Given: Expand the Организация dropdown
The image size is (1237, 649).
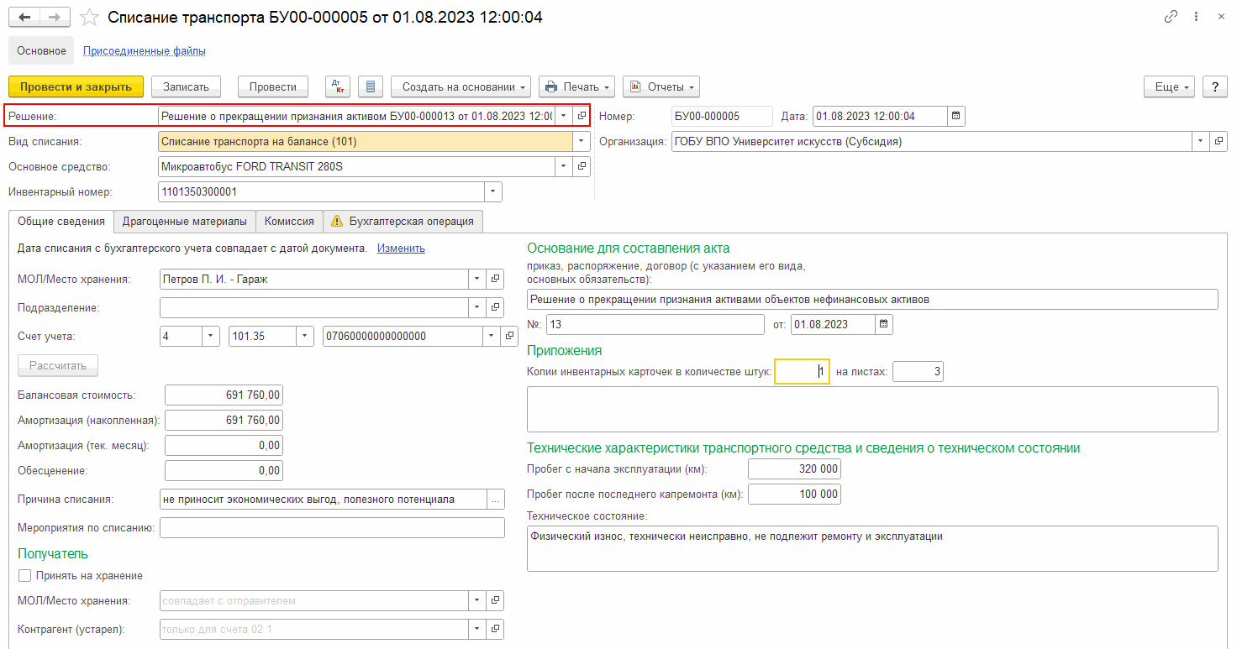Looking at the screenshot, I should coord(1201,141).
